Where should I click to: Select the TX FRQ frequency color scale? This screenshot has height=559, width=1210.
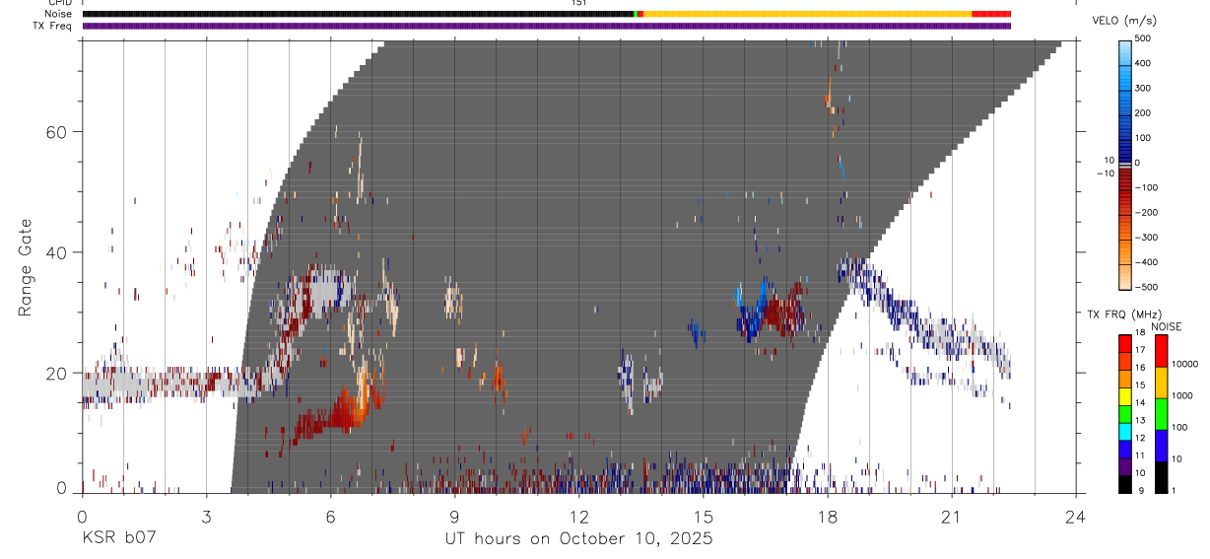1124,413
